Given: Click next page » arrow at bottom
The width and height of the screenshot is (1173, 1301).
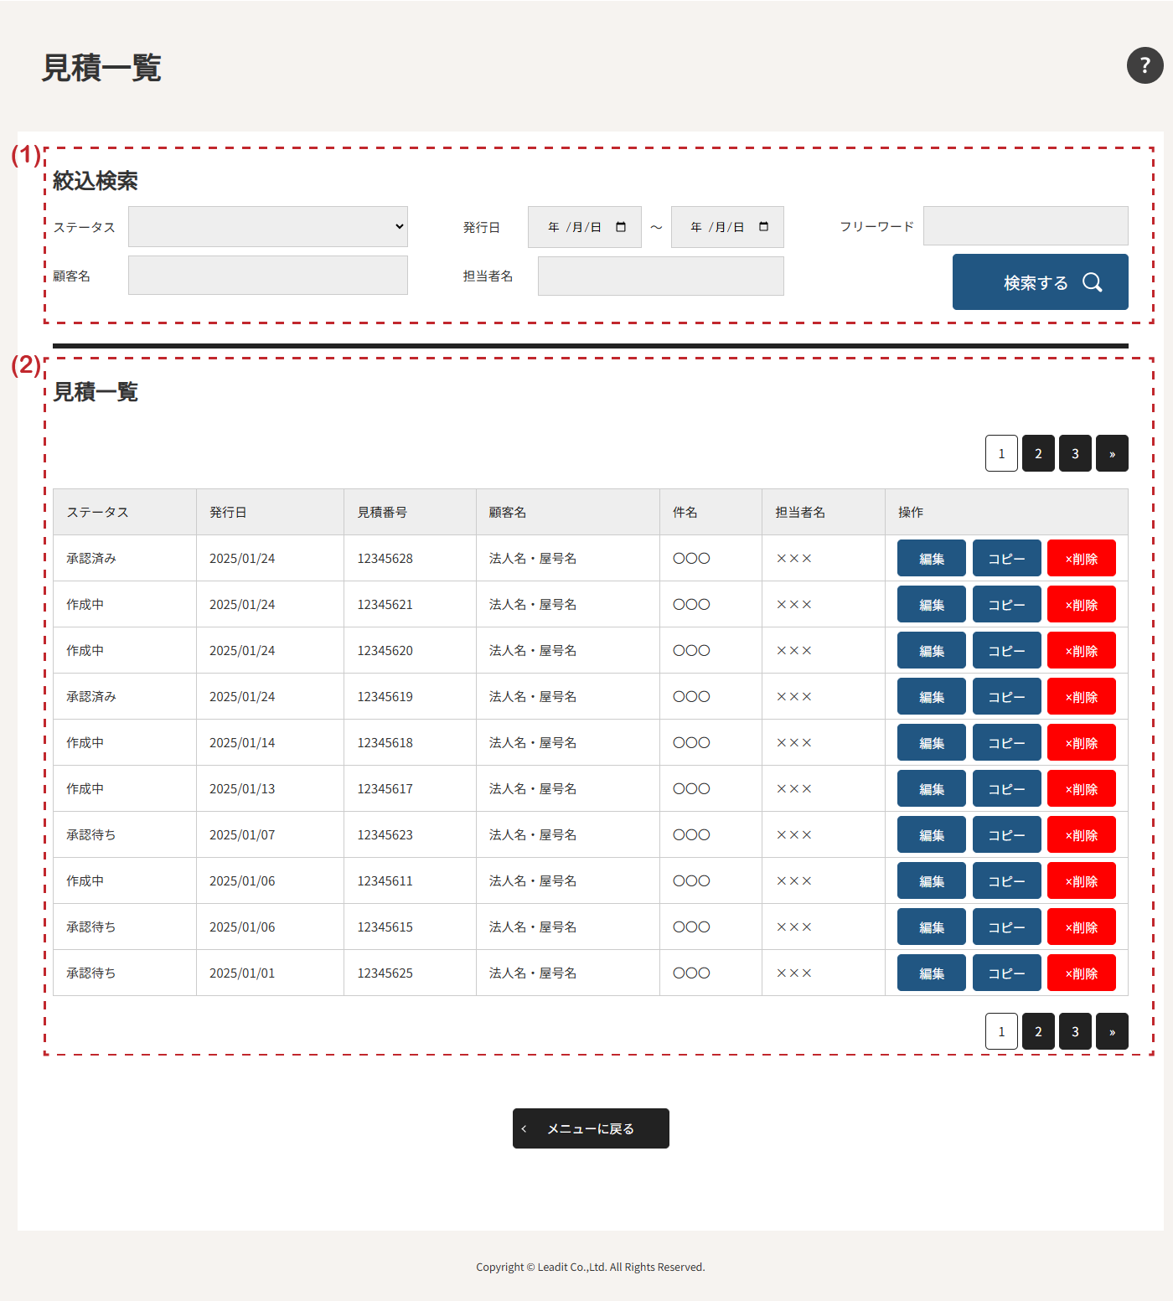Looking at the screenshot, I should (1112, 1031).
